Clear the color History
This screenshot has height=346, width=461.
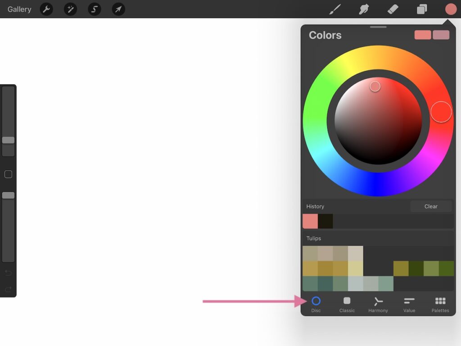[x=431, y=206]
